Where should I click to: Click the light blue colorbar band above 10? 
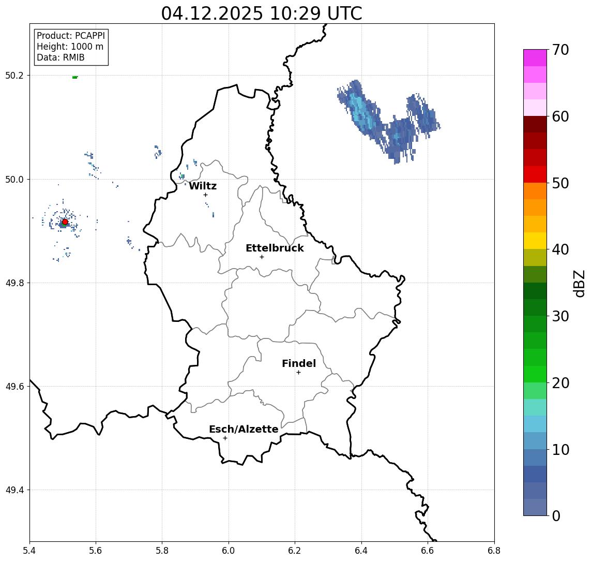[535, 440]
